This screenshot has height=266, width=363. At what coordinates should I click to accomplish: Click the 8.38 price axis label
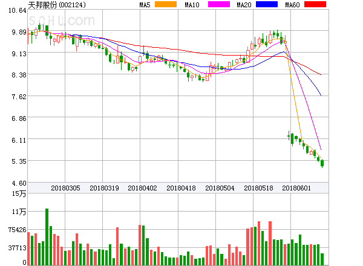coord(19,75)
